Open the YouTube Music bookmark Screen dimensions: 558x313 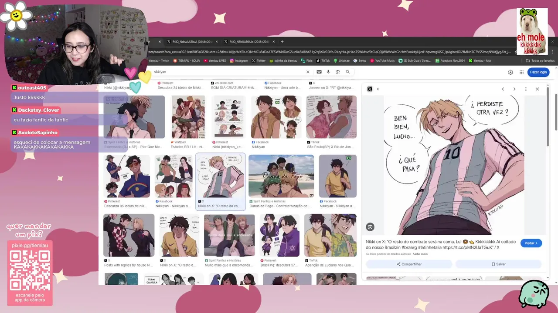(x=382, y=61)
